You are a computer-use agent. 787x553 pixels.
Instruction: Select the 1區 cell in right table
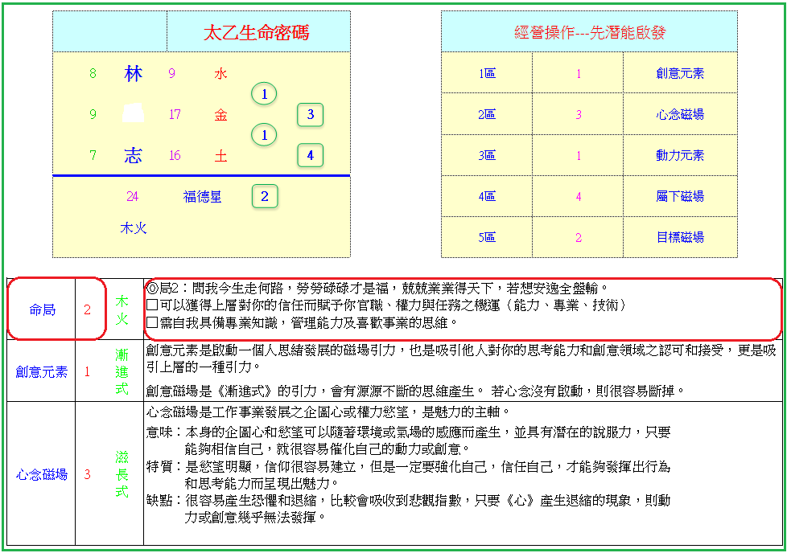[x=487, y=73]
